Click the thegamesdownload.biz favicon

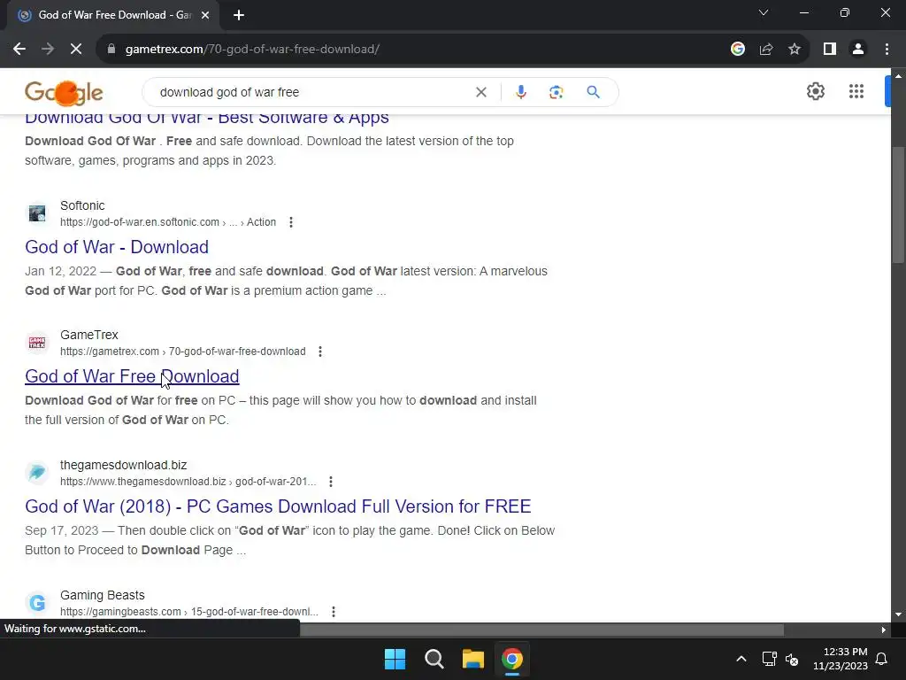pyautogui.click(x=37, y=473)
